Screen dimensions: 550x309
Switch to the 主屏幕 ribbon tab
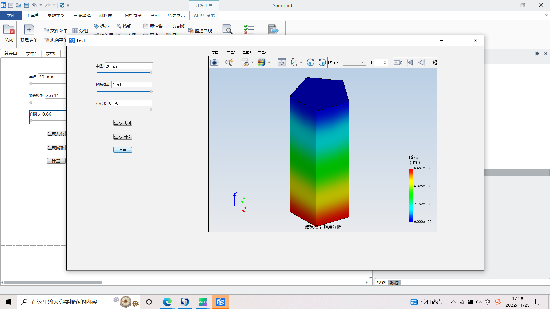[x=32, y=15]
